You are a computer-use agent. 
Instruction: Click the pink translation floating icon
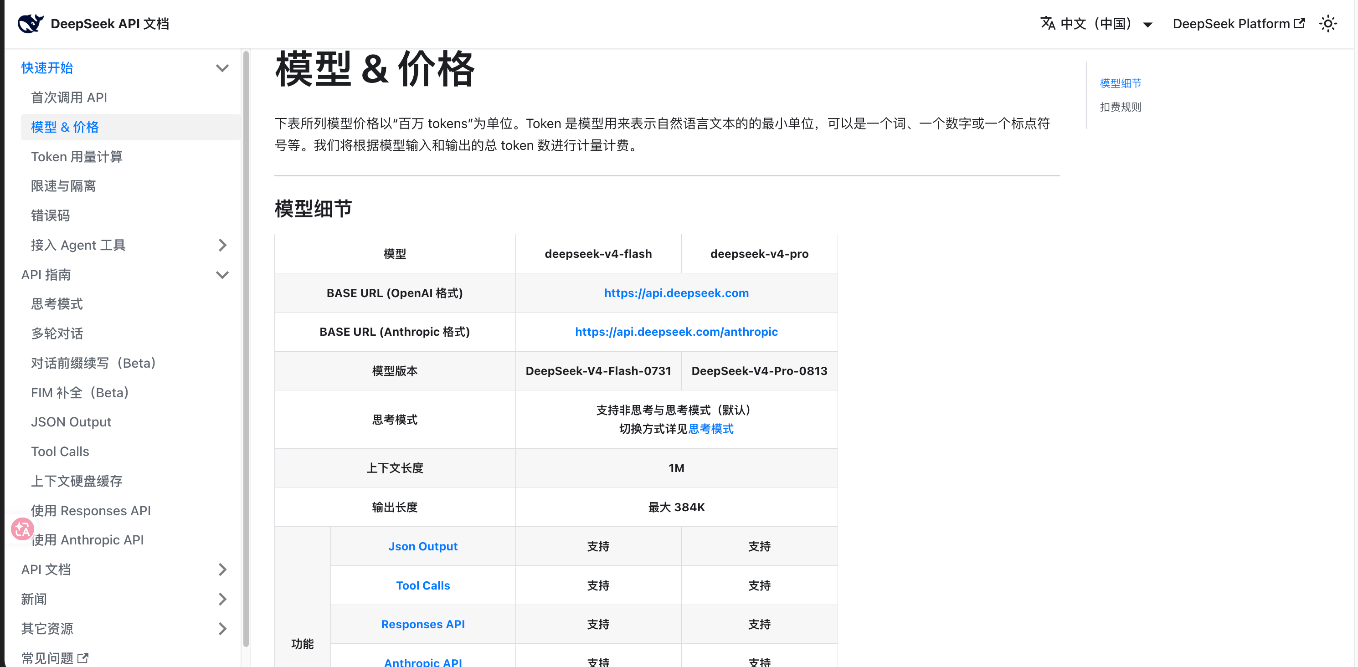point(23,528)
